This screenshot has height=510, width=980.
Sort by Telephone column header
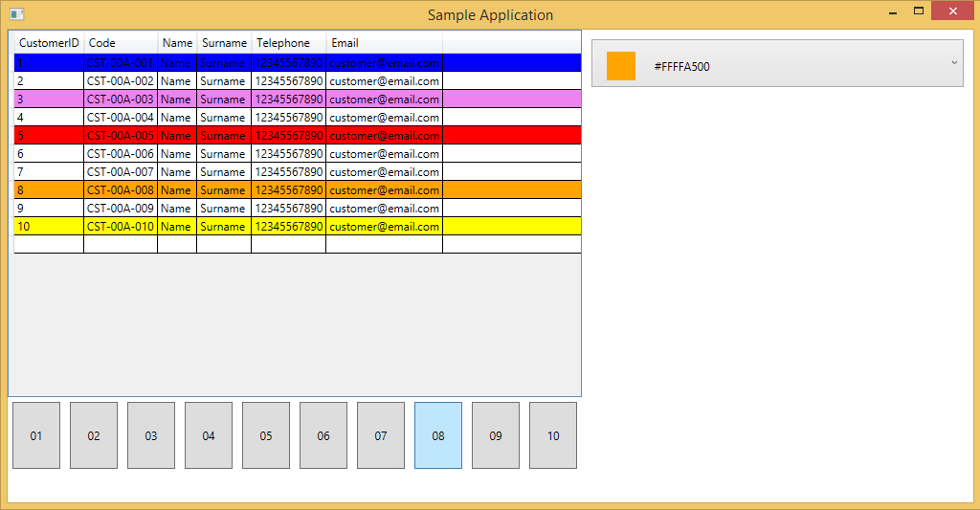[289, 43]
